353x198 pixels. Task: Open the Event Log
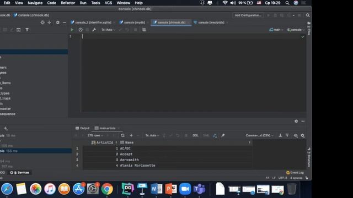[295, 172]
